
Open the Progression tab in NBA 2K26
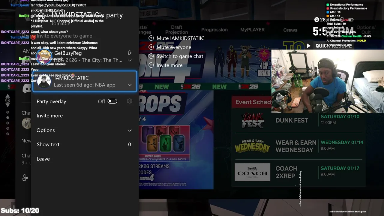[x=214, y=30]
